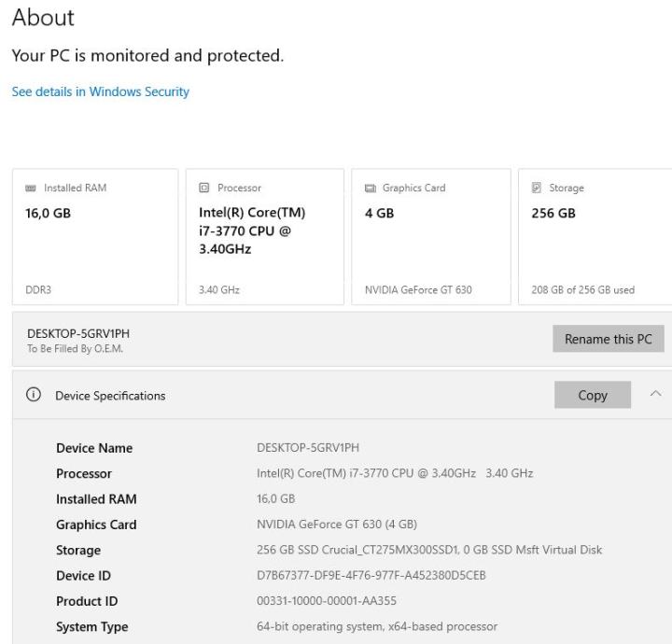
Task: Collapse the Device Specifications section chevron
Action: click(x=654, y=395)
